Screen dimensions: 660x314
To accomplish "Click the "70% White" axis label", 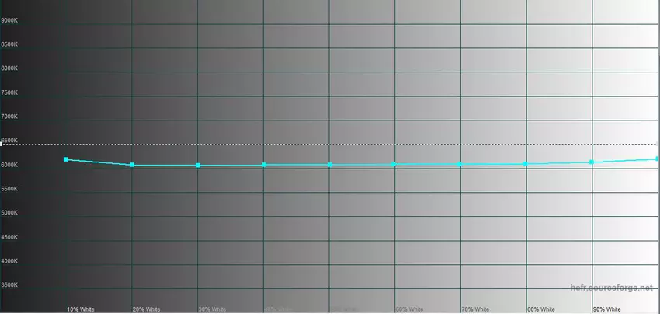I will pos(475,309).
